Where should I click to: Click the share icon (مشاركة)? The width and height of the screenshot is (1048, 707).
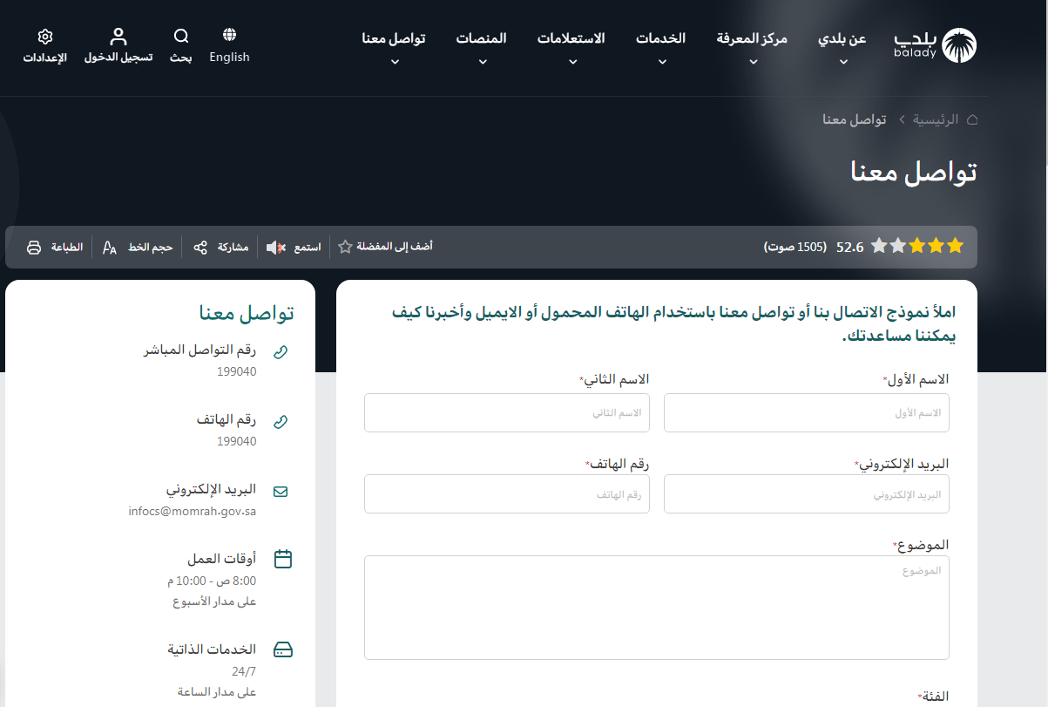point(200,248)
